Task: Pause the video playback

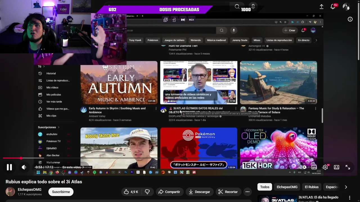Action: [9, 167]
